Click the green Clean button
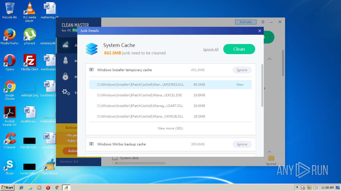This screenshot has height=191, width=341. click(239, 49)
